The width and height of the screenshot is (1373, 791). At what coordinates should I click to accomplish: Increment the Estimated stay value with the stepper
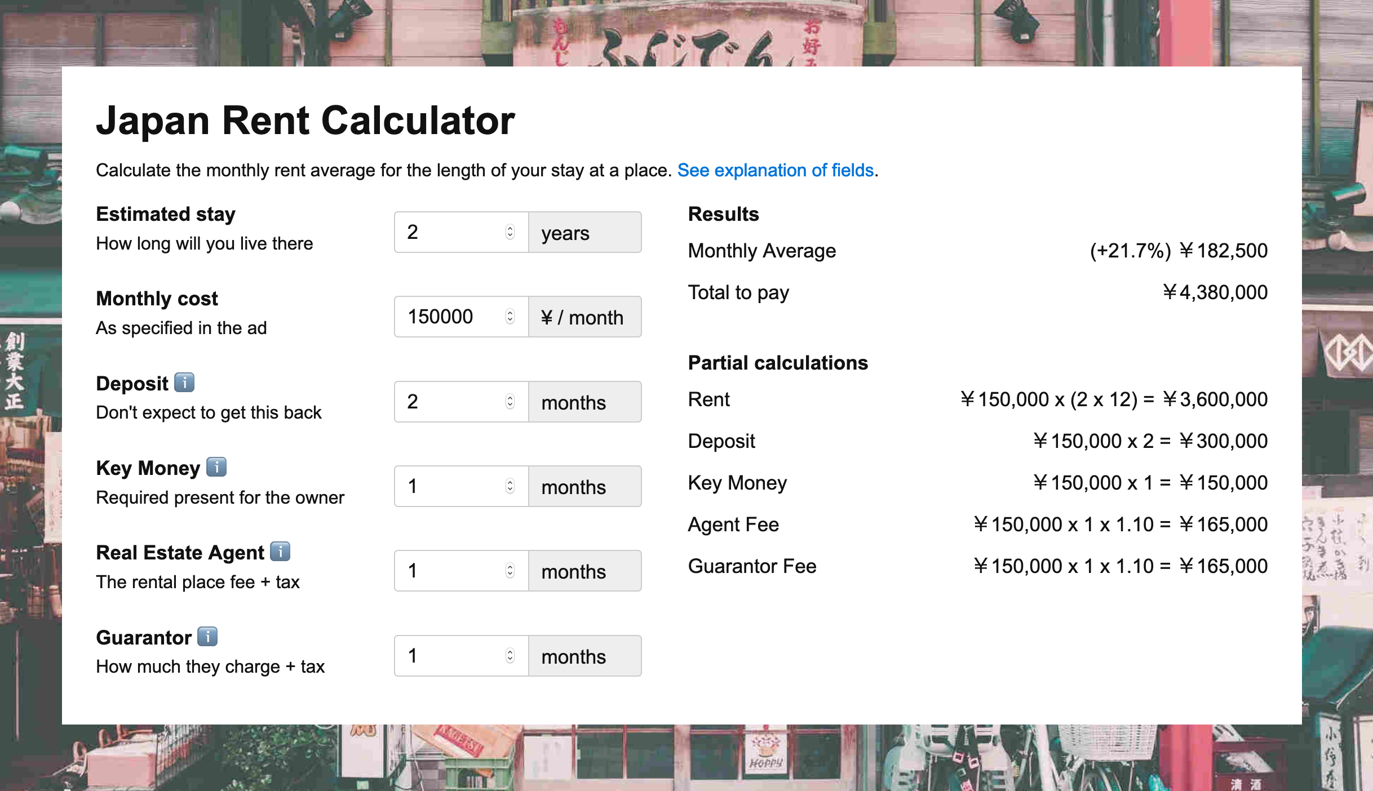click(x=509, y=228)
